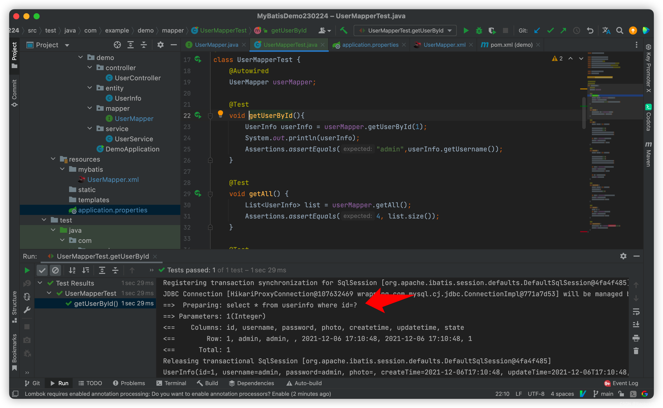663x408 pixels.
Task: Run with coverage using the shield icon
Action: [x=492, y=30]
